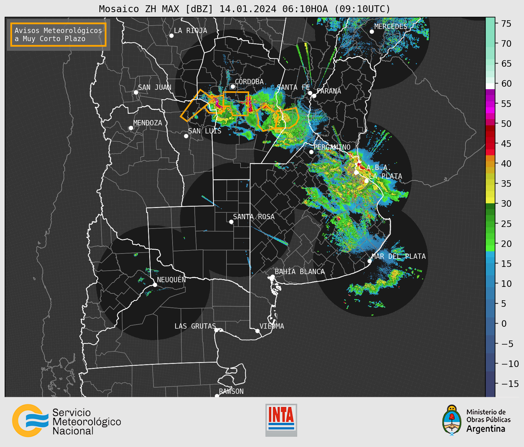Click the SANTA ROSA label text
This screenshot has width=524, height=447.
pyautogui.click(x=254, y=217)
